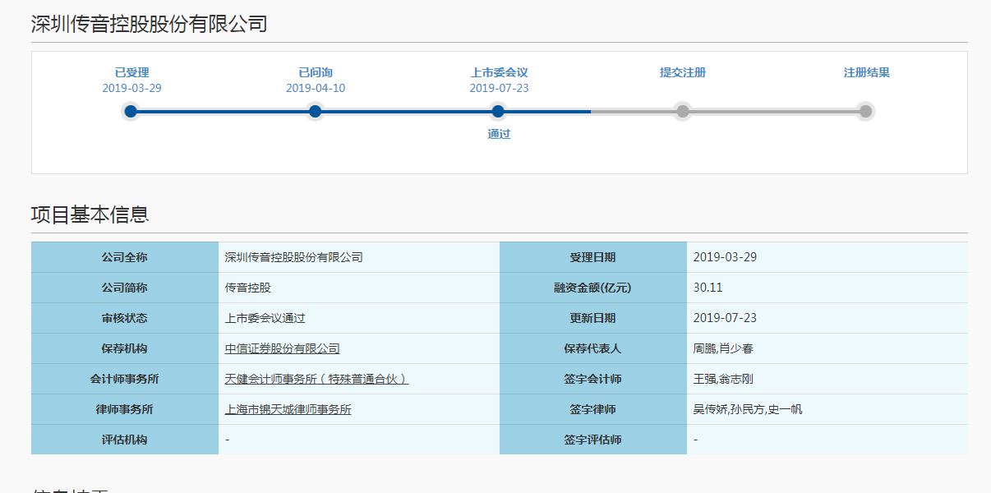Screen dimensions: 991x493
Task: Click the 传音控股 company short name value
Action: [x=248, y=288]
